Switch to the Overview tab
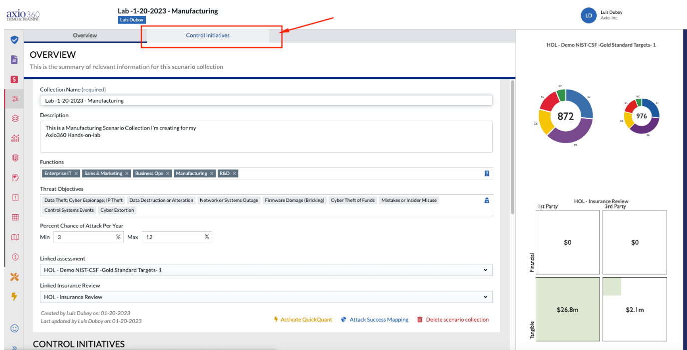 pos(85,35)
